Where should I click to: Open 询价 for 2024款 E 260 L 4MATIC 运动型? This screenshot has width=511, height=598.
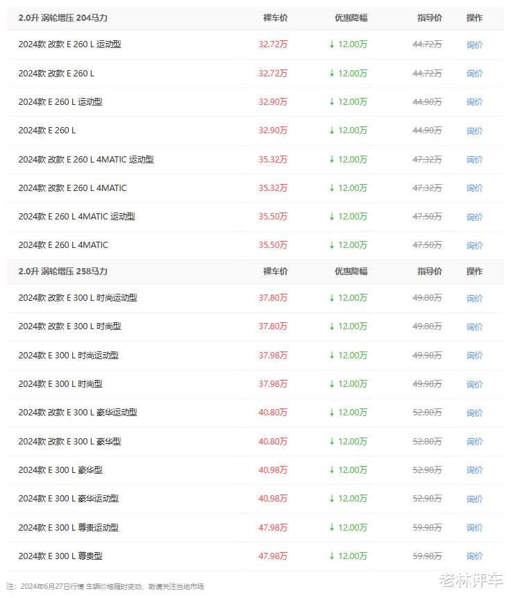point(474,217)
